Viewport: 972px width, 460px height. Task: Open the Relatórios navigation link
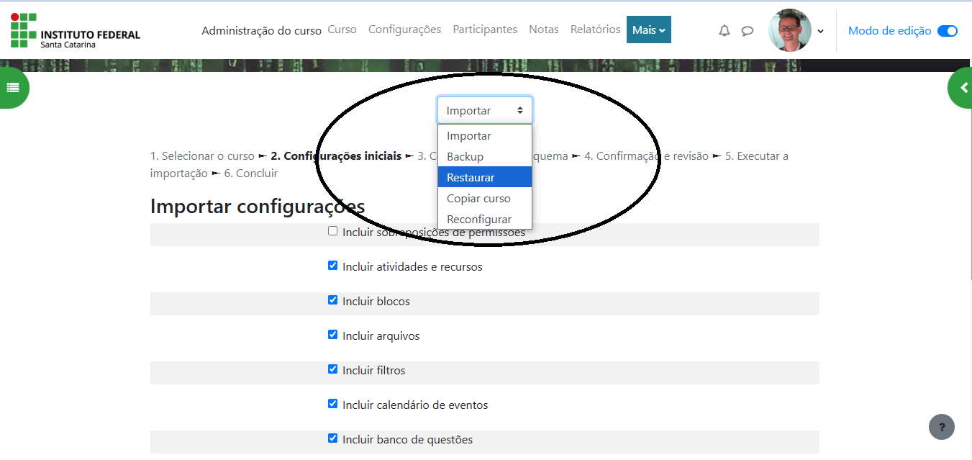[x=595, y=30]
